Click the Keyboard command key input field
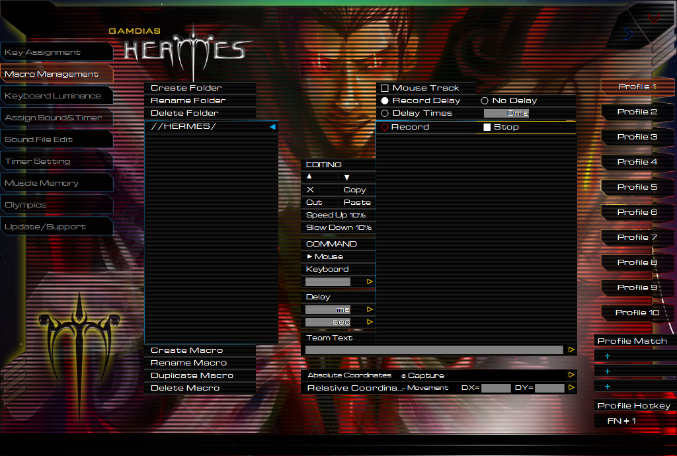Image resolution: width=677 pixels, height=456 pixels. pos(328,282)
